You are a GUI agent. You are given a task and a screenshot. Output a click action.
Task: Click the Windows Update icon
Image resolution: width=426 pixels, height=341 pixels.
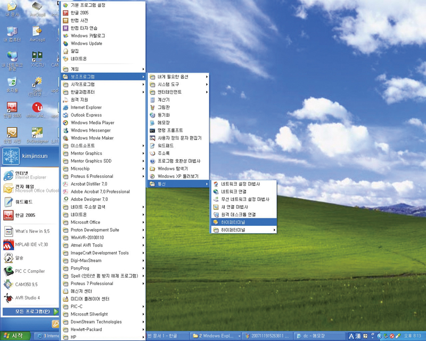[x=65, y=44]
